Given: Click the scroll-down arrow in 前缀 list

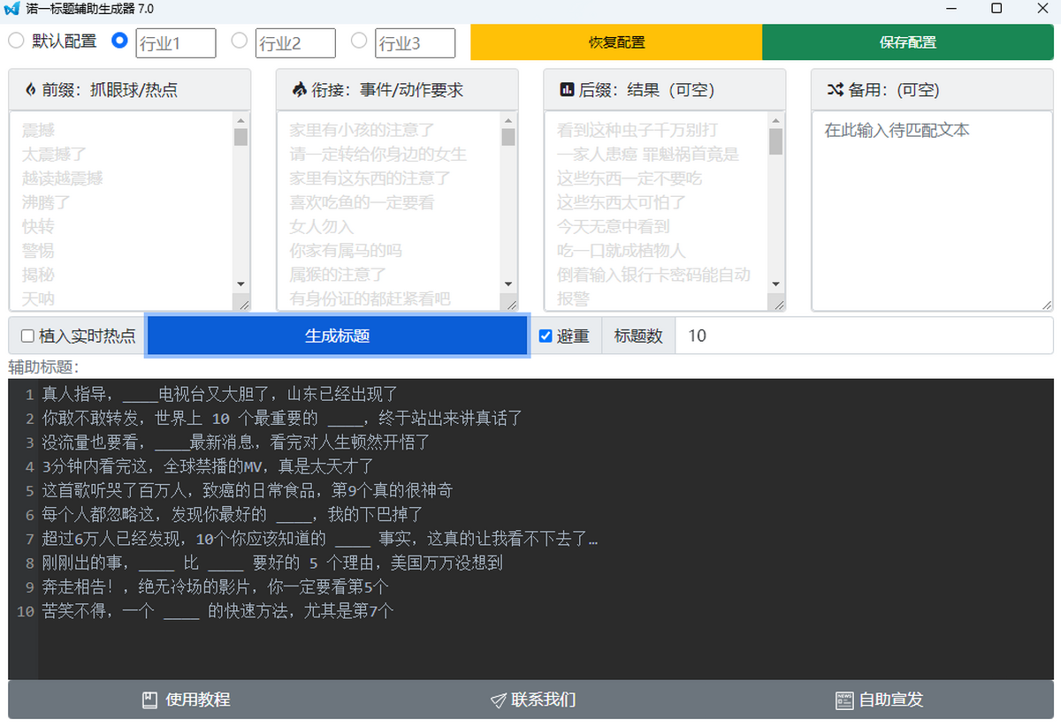Looking at the screenshot, I should [x=241, y=284].
